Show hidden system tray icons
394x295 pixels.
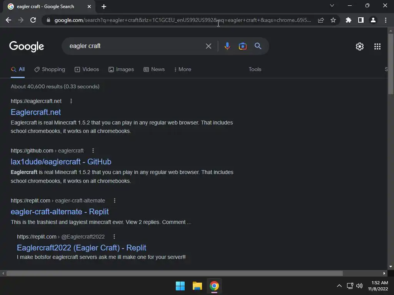pyautogui.click(x=339, y=286)
